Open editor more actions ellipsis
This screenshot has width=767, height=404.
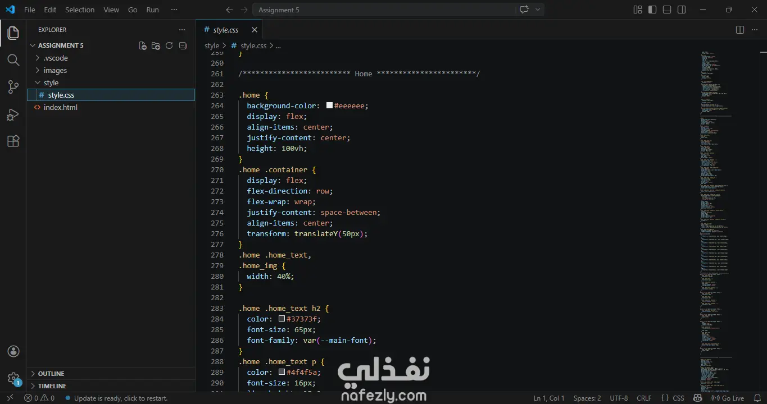tap(754, 30)
